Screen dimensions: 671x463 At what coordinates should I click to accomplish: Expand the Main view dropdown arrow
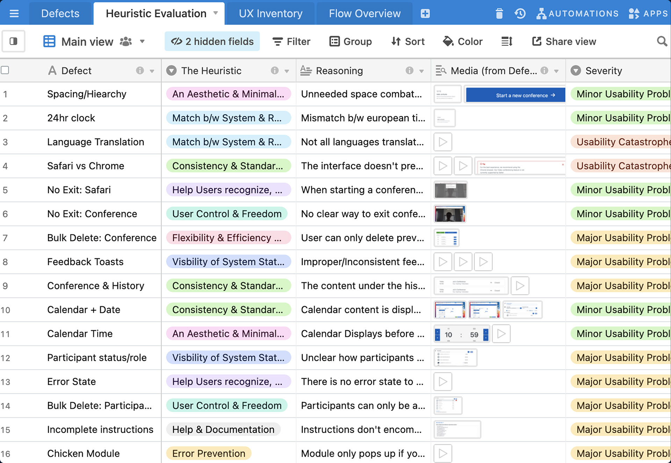pyautogui.click(x=142, y=41)
